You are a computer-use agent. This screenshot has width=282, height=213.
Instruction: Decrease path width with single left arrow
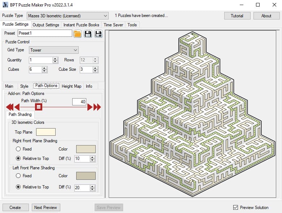click(x=17, y=107)
